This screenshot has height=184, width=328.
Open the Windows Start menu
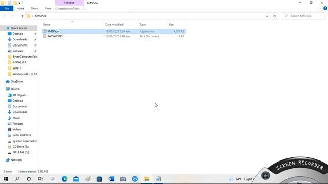tap(6, 179)
